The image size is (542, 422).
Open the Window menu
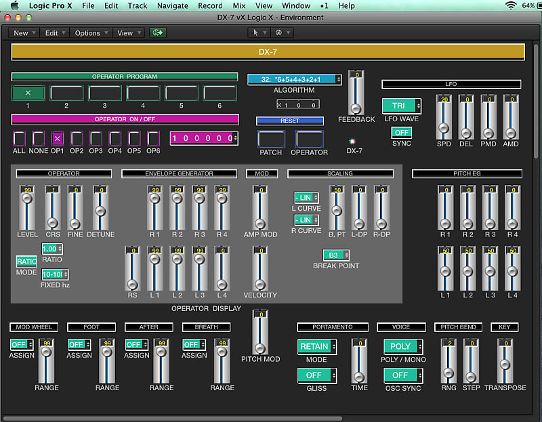pos(296,5)
